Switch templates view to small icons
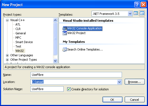The height and width of the screenshot is (106, 148). 142,13
